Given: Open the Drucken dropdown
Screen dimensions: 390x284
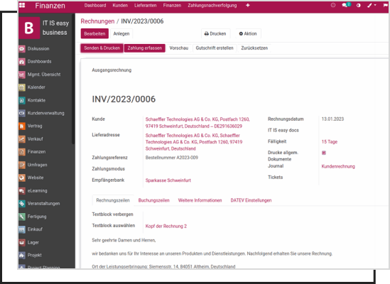Looking at the screenshot, I should tap(215, 33).
